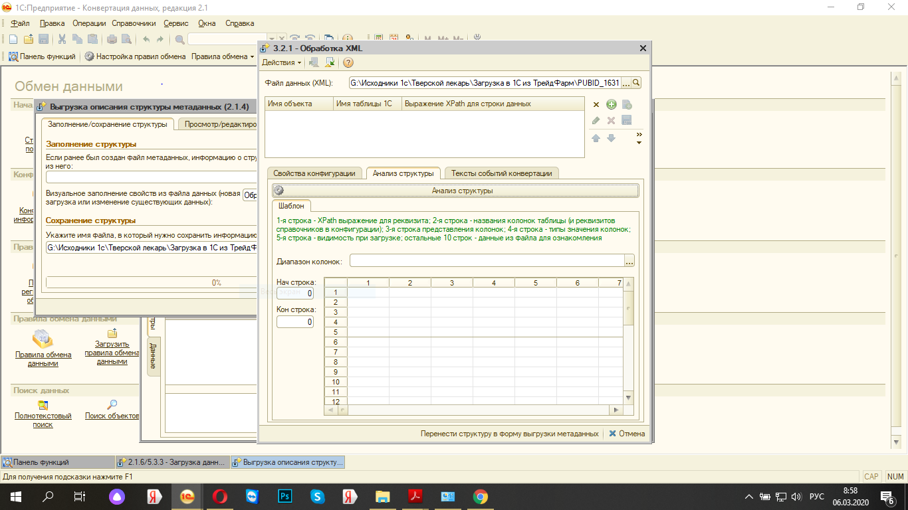Open Просмотр/редактирование tab in metadata window

219,124
